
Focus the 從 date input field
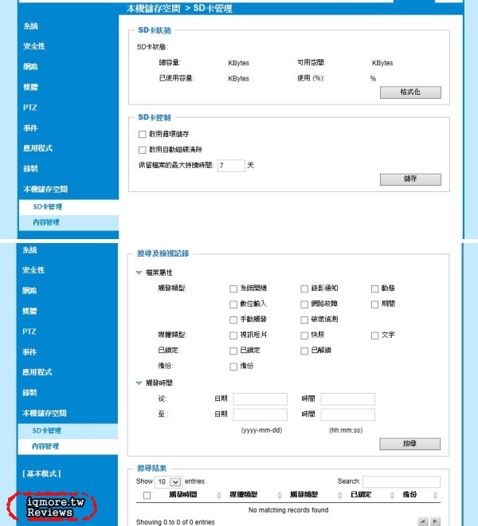tap(261, 399)
